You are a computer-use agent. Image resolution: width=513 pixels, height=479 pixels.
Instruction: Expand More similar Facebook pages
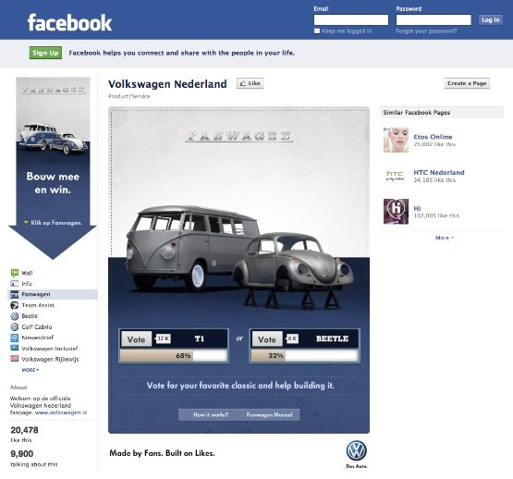point(445,238)
